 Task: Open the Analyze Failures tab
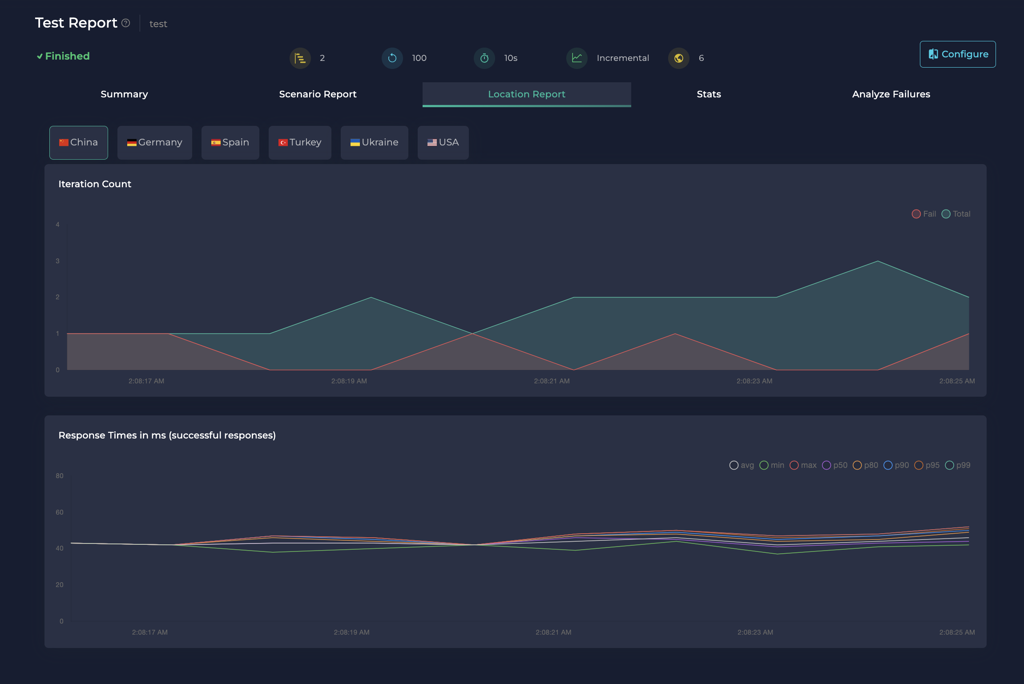point(891,94)
